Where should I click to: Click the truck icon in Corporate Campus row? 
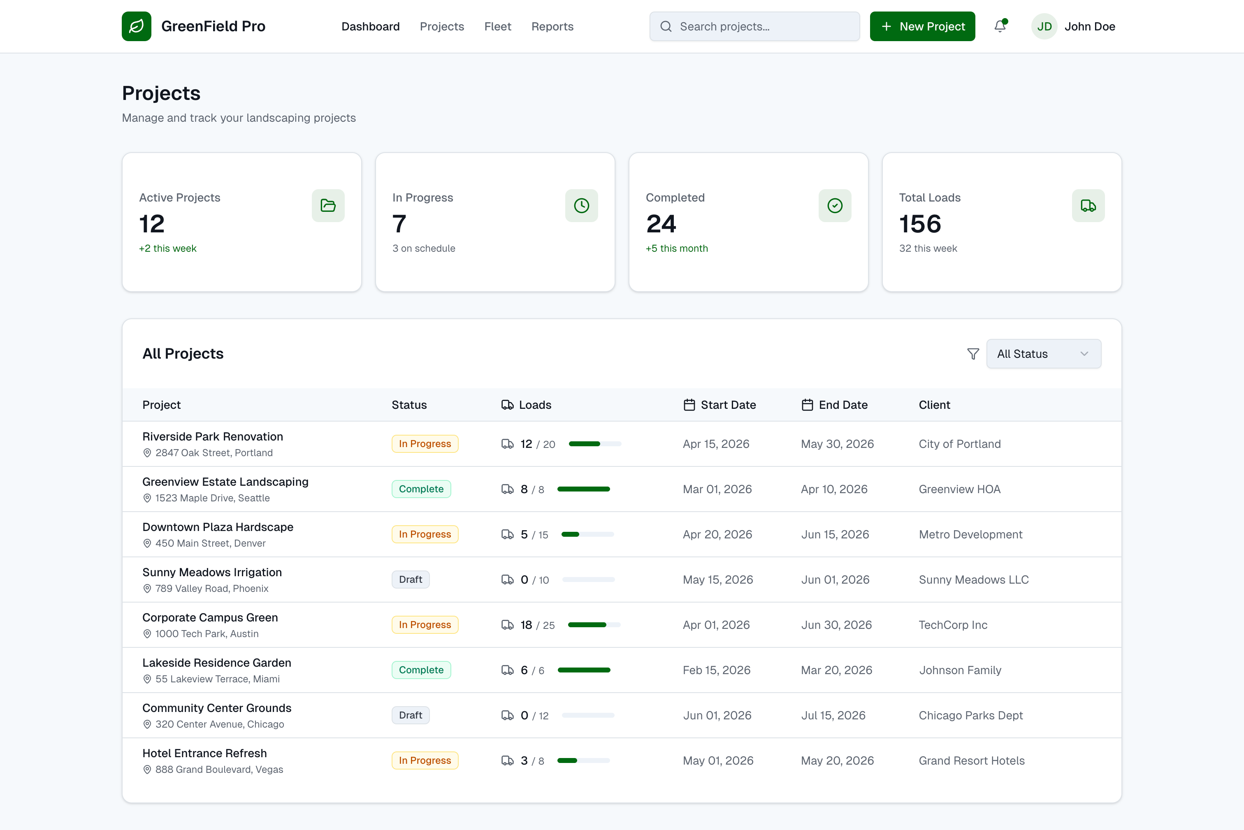coord(507,625)
